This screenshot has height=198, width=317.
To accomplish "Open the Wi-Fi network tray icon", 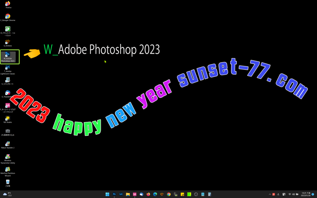I will (x=290, y=195).
